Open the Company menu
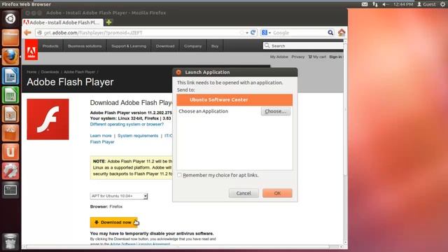This screenshot has height=252, width=448. pyautogui.click(x=193, y=46)
